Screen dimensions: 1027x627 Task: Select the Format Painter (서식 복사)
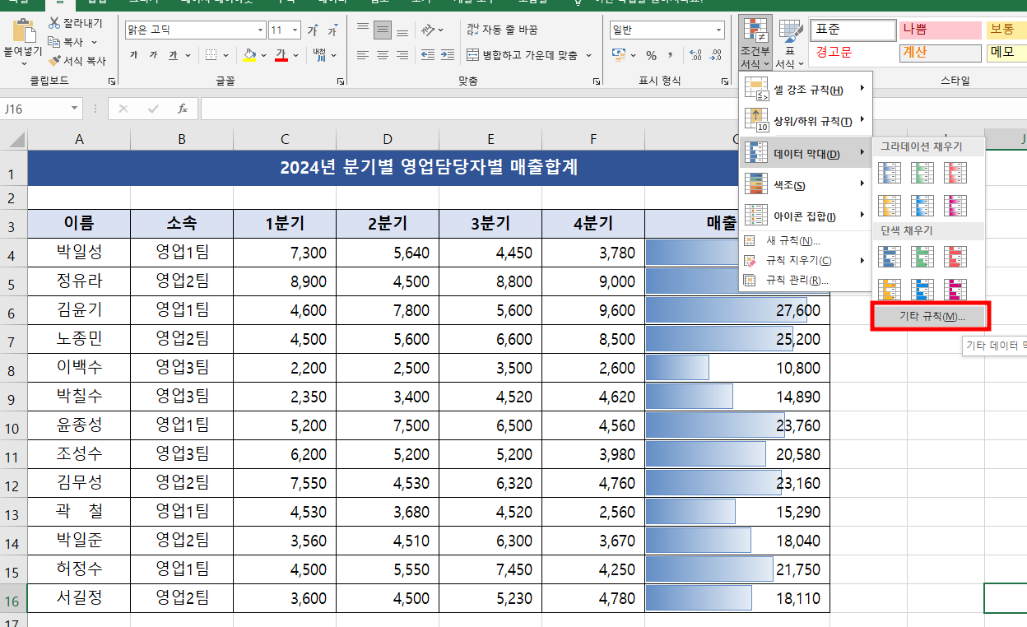[77, 61]
